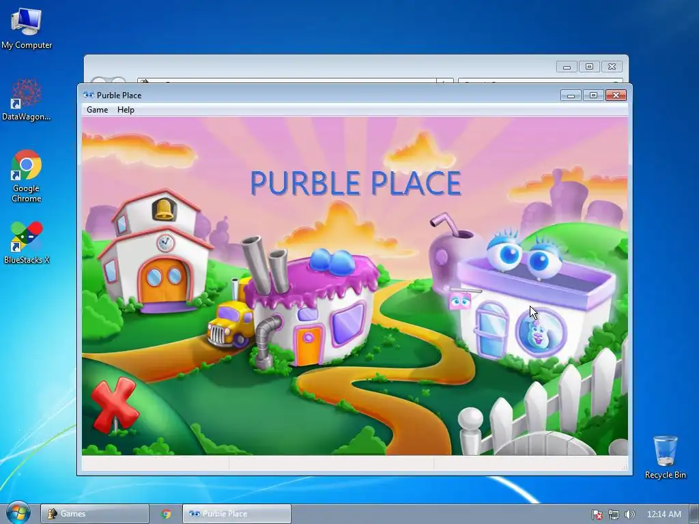699x524 pixels.
Task: Maximize the background Games window
Action: pyautogui.click(x=589, y=67)
